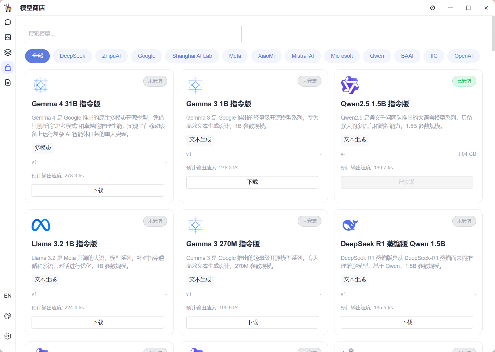This screenshot has height=352, width=495.
Task: Click the Qwen2.5 1.5B 指令版 title
Action: [375, 104]
